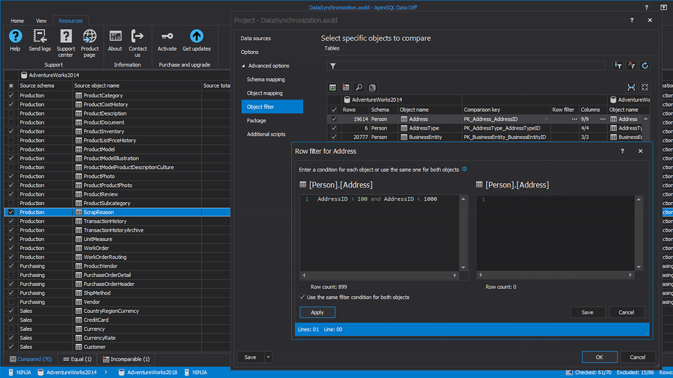Uncheck ProductCategory in main grid

pos(11,96)
